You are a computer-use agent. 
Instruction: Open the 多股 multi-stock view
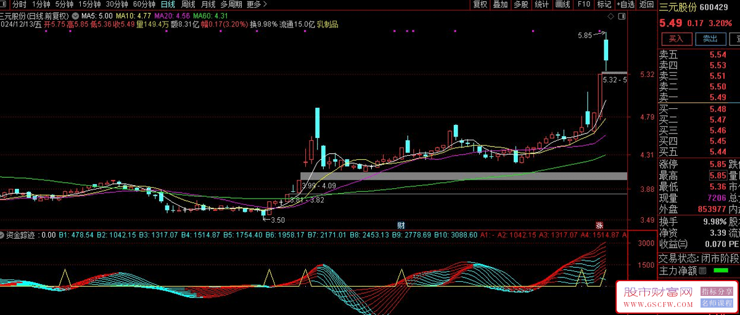521,4
